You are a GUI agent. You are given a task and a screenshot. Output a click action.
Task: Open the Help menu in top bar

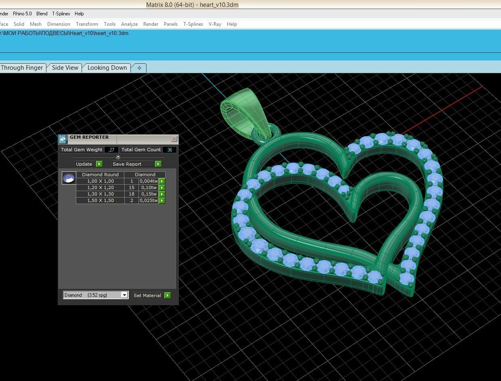point(79,14)
